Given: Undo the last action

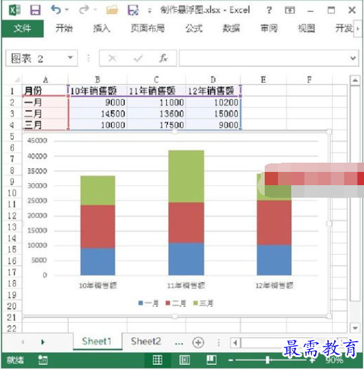Looking at the screenshot, I should (x=56, y=10).
